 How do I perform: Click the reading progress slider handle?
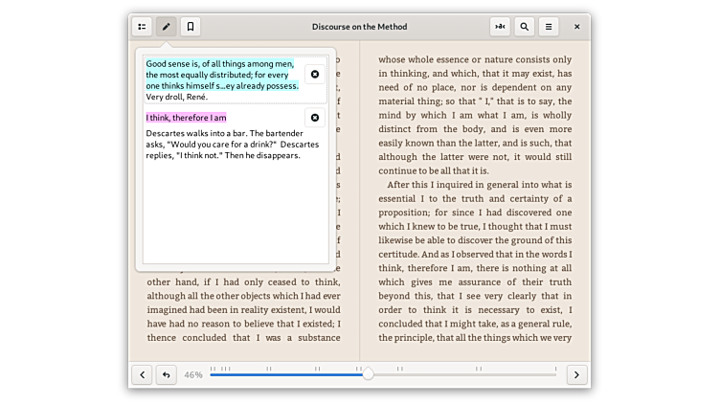(x=368, y=374)
